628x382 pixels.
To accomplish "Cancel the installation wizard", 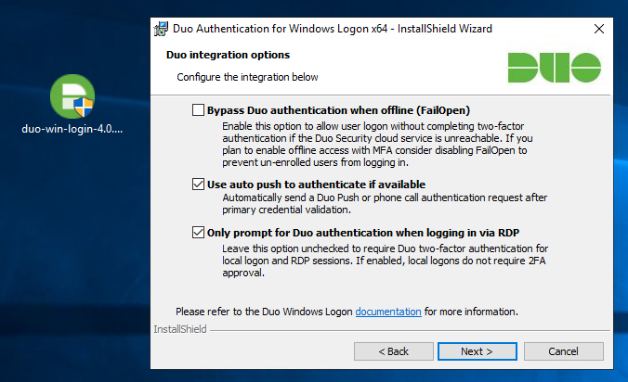I will tap(564, 351).
